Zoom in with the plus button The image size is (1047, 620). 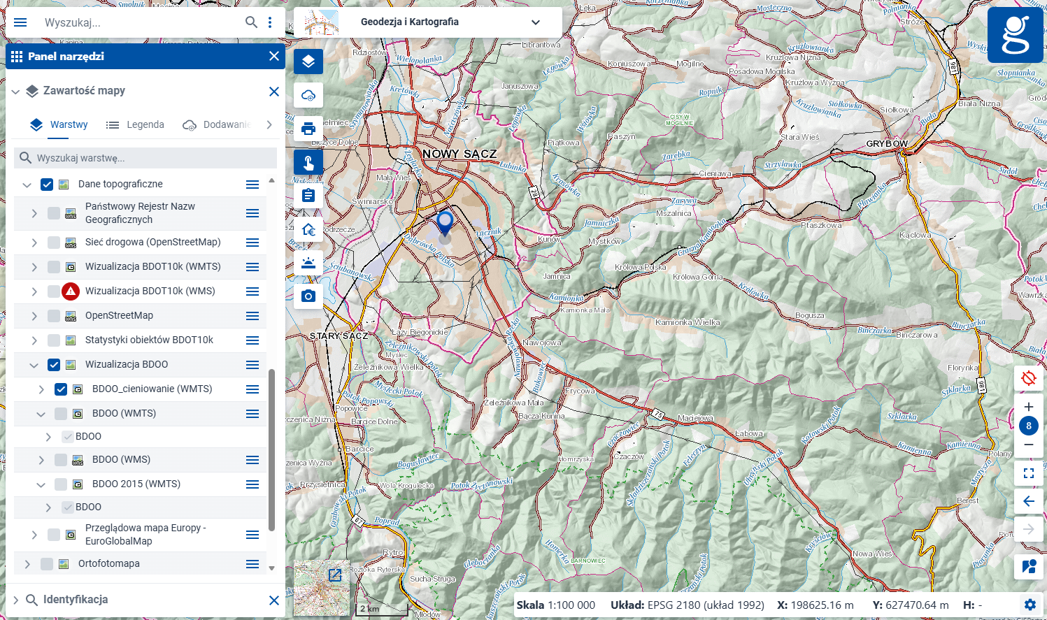(1029, 407)
